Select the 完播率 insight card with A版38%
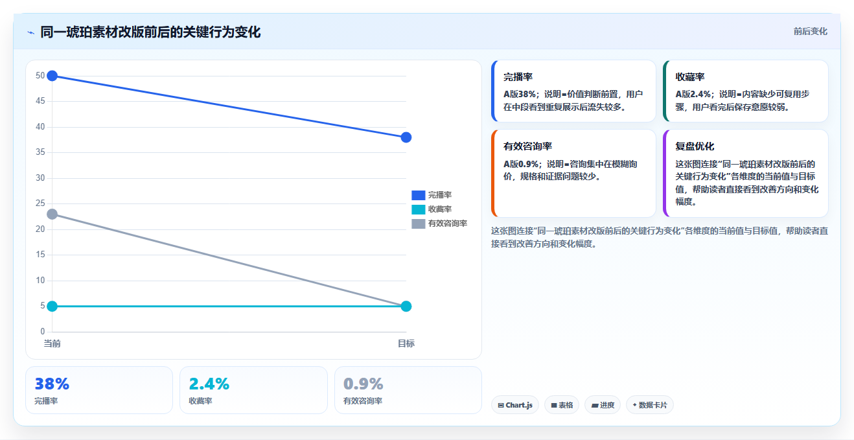Screen dimensions: 854x440 click(574, 91)
